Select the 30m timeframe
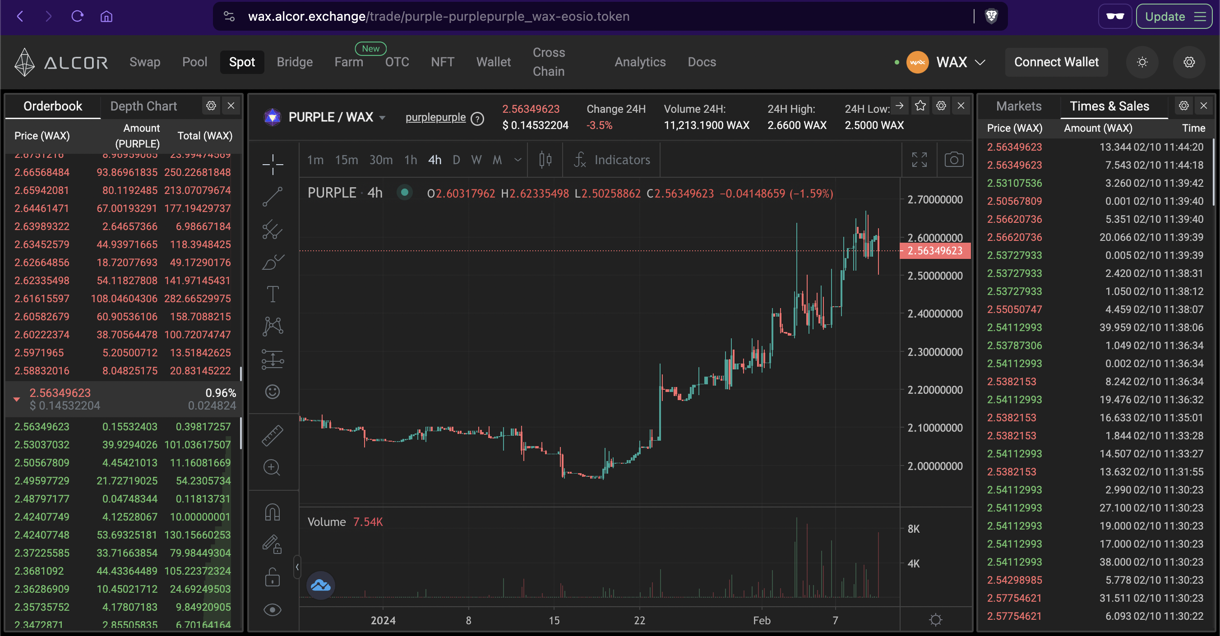This screenshot has height=636, width=1220. 381,160
